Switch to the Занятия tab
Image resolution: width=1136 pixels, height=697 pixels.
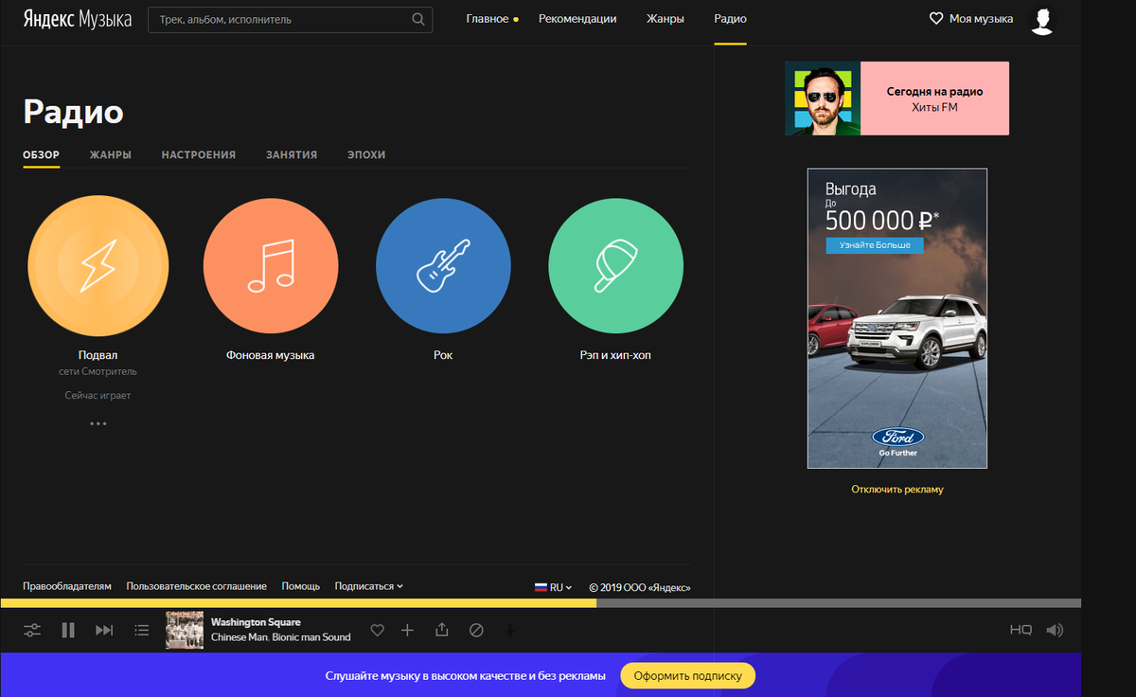tap(292, 154)
